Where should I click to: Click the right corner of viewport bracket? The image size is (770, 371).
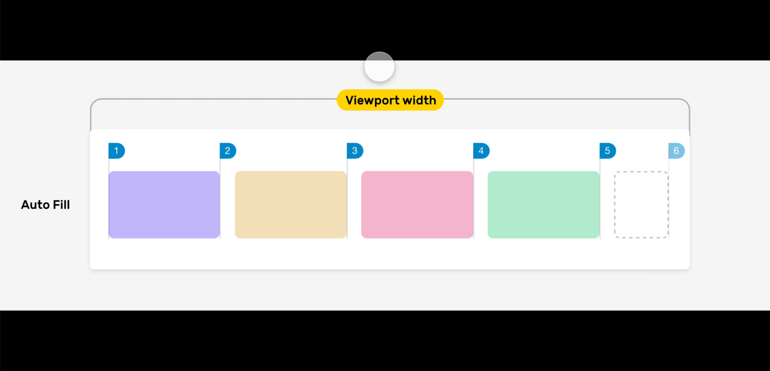point(686,102)
